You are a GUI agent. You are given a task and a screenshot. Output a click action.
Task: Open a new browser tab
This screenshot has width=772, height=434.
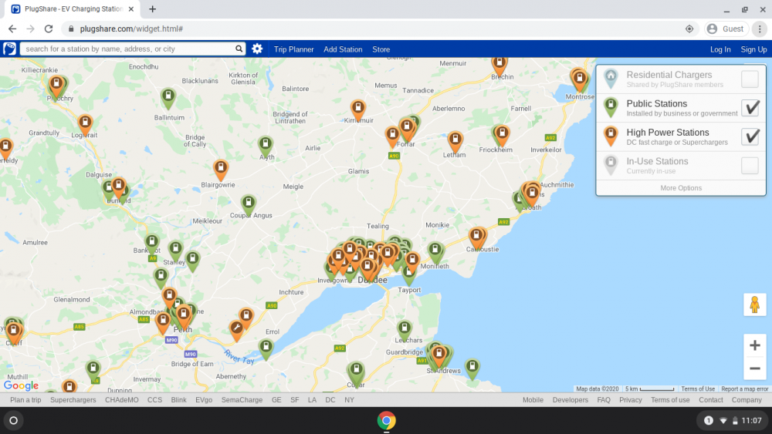152,8
